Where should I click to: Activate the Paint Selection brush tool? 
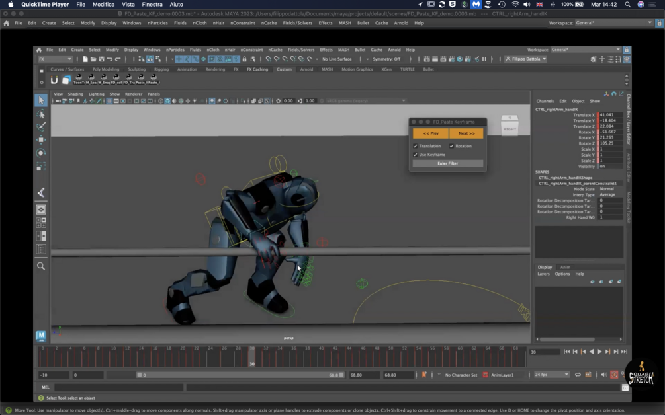pos(41,126)
